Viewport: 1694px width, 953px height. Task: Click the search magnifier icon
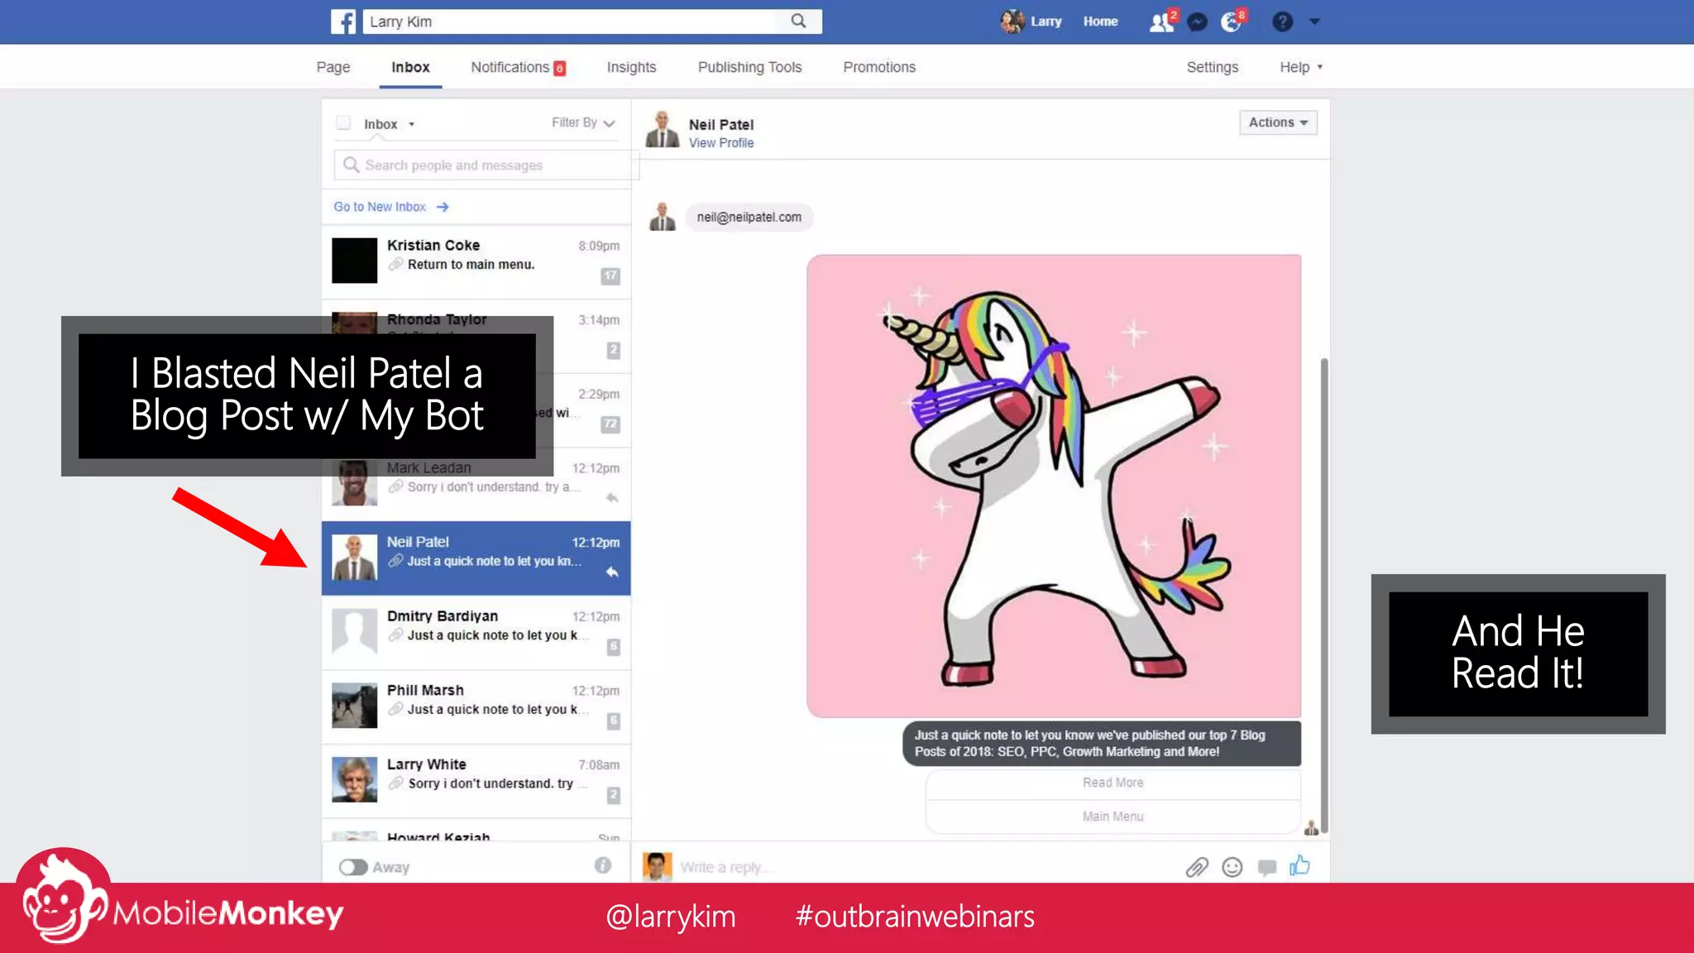pyautogui.click(x=798, y=21)
